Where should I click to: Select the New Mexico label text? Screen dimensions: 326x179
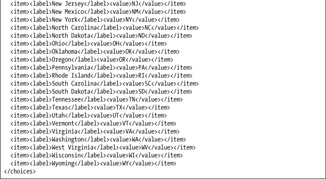68,12
